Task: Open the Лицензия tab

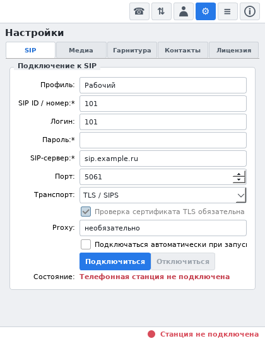Action: tap(233, 51)
